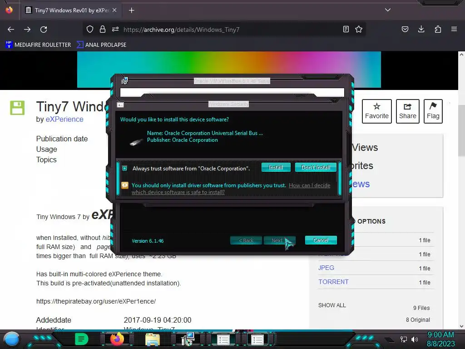Viewport: 465px width, 349px height.
Task: Click the warning shield icon in dialog
Action: point(125,185)
